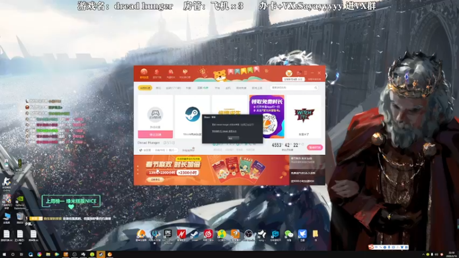The height and width of the screenshot is (258, 459).
Task: Select the last item in banner side list
Action: pos(307,181)
